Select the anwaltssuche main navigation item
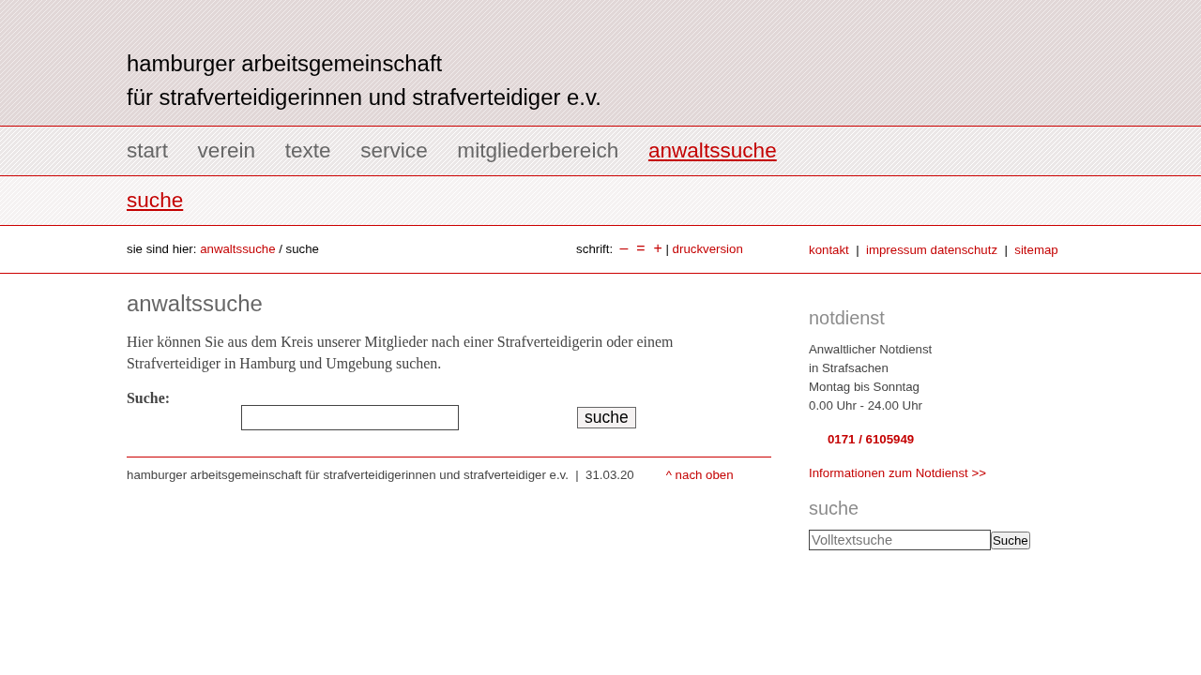The width and height of the screenshot is (1201, 675). pos(712,151)
